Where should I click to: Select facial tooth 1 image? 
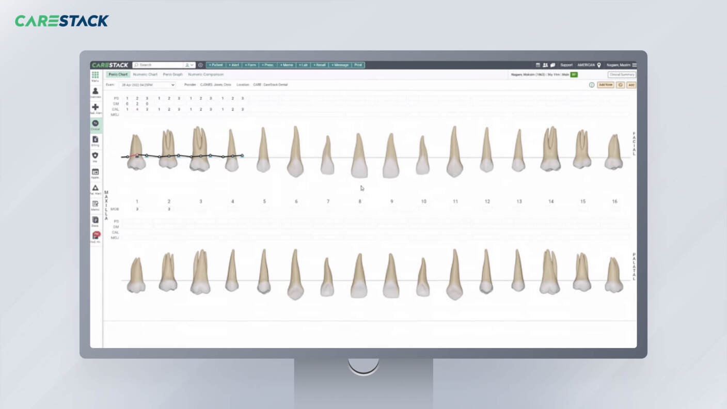tap(136, 152)
